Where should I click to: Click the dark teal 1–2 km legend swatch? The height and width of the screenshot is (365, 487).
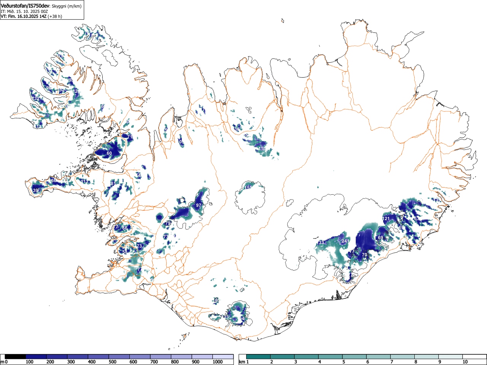pos(259,357)
